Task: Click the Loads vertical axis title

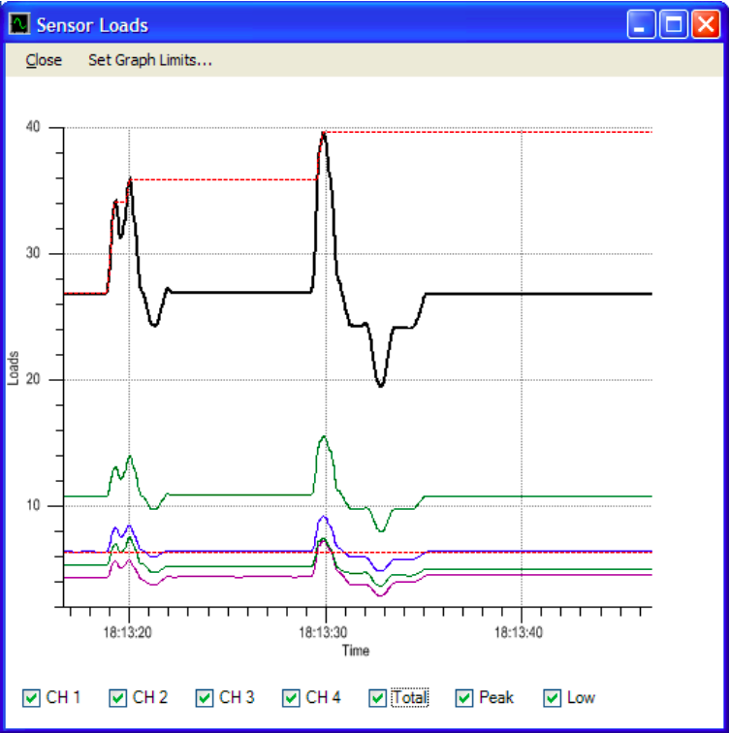Action: click(13, 367)
